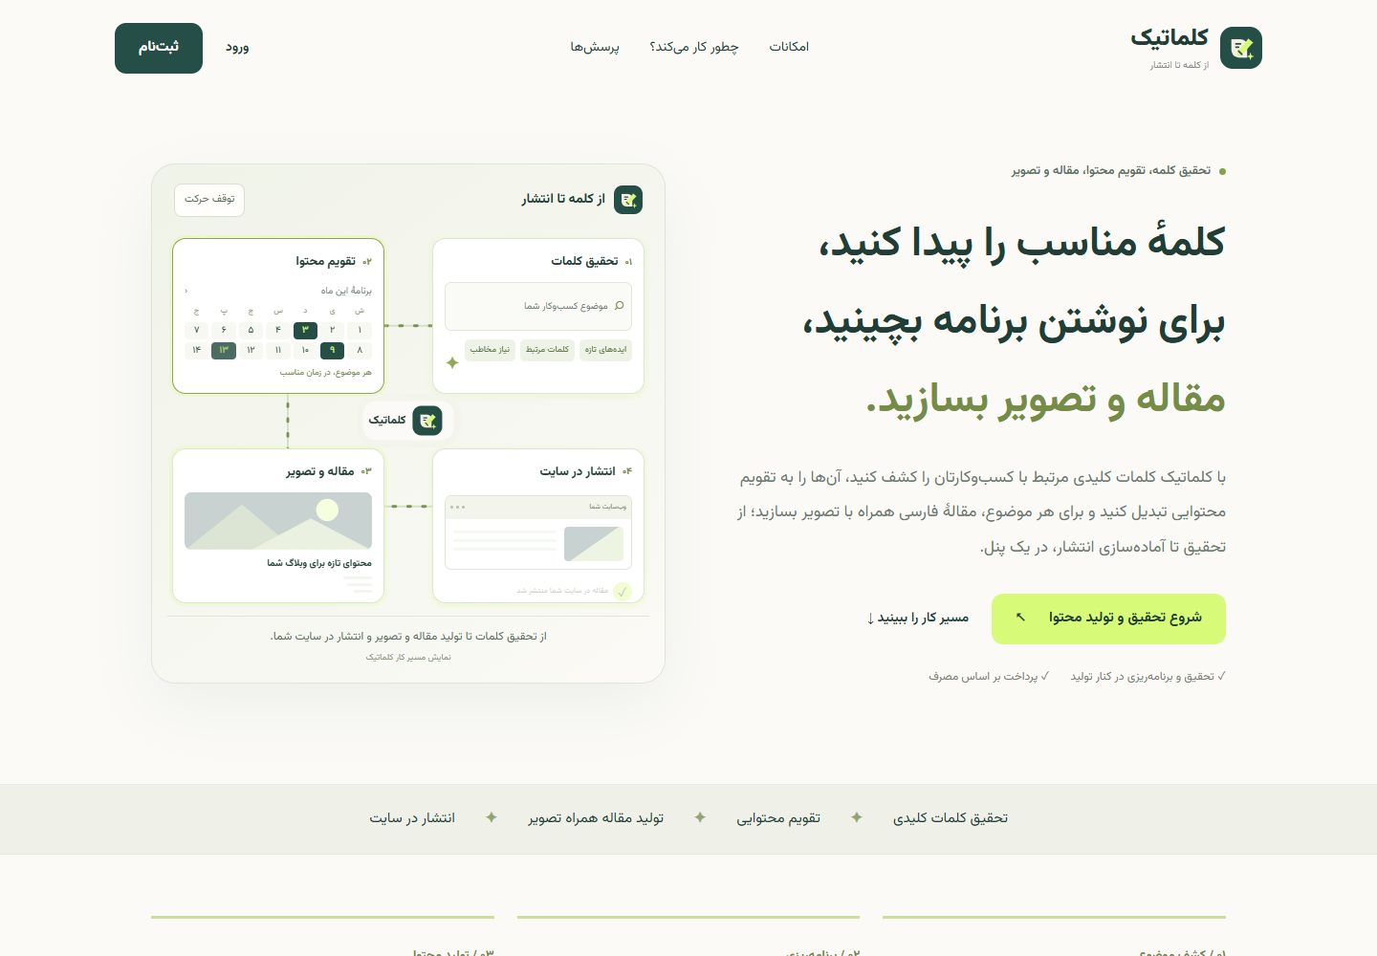The height and width of the screenshot is (956, 1377).
Task: Click the مسیر کار را ببینید link
Action: tap(918, 619)
